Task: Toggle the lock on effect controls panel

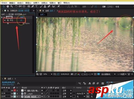Action: point(8,11)
